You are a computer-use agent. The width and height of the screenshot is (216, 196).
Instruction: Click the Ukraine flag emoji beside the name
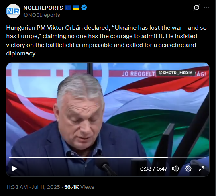[76, 8]
